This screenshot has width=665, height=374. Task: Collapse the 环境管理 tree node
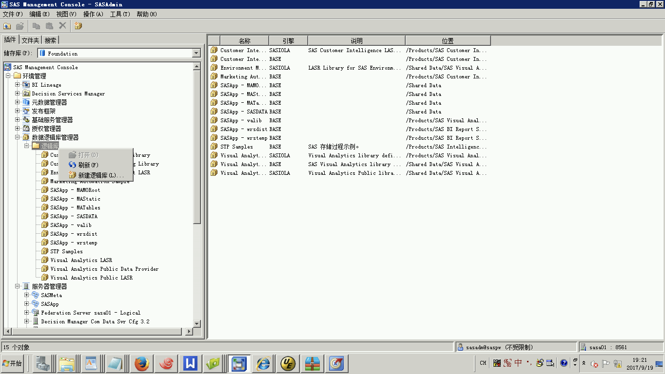pyautogui.click(x=8, y=76)
